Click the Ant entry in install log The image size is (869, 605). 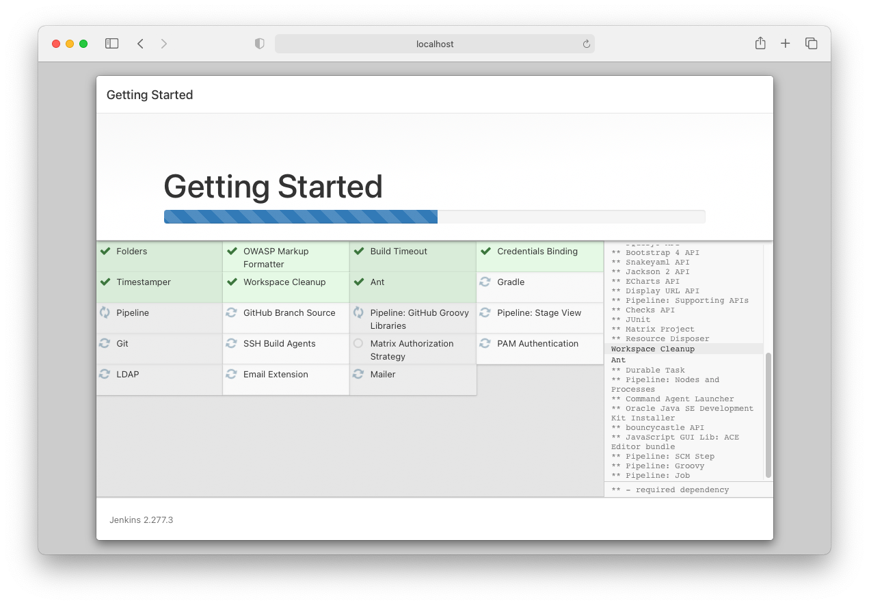[x=618, y=360]
